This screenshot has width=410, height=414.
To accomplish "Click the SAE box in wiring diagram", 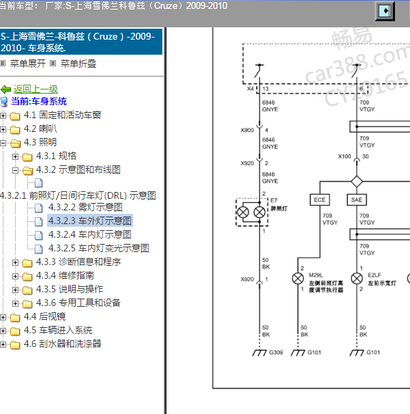I will (357, 200).
